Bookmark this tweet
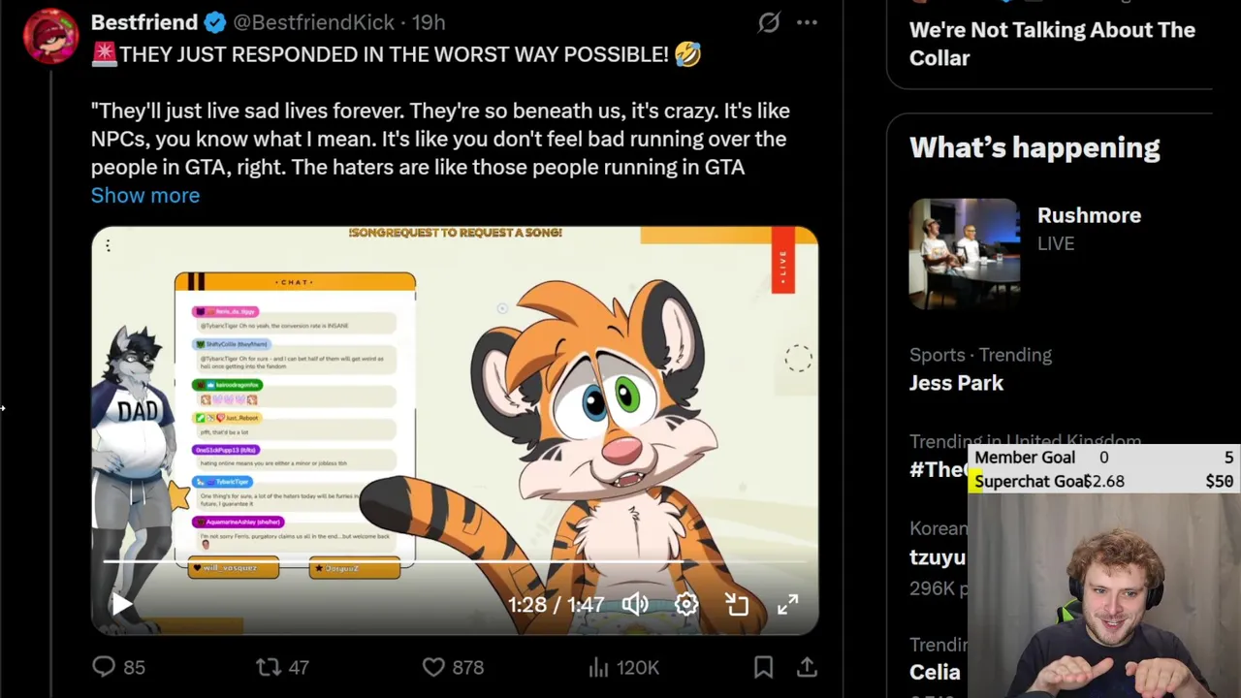This screenshot has height=698, width=1241. 763,667
